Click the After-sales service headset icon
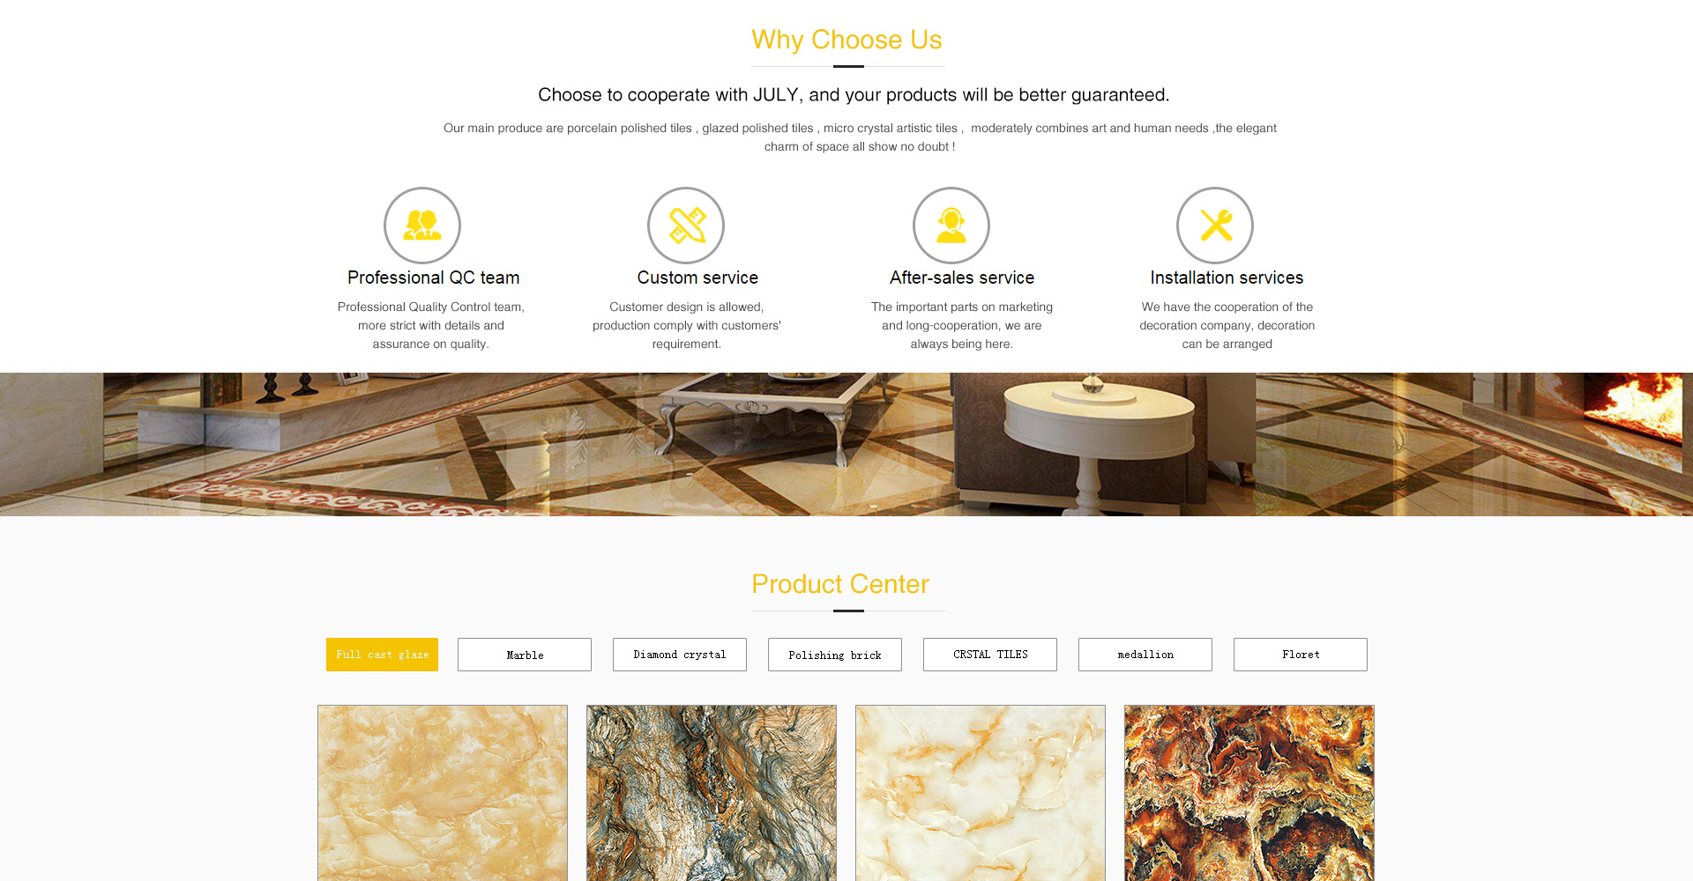Image resolution: width=1693 pixels, height=881 pixels. pyautogui.click(x=951, y=226)
